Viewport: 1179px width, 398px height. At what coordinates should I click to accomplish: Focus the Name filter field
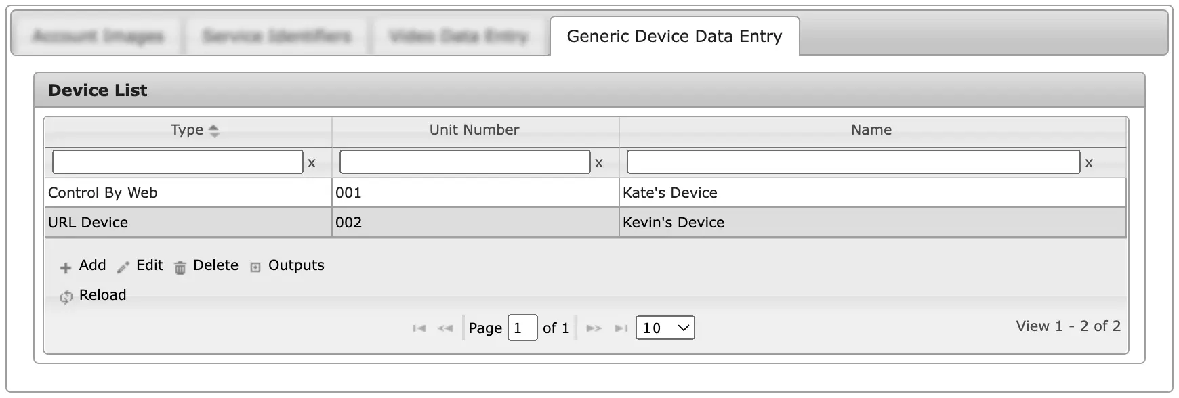point(853,162)
